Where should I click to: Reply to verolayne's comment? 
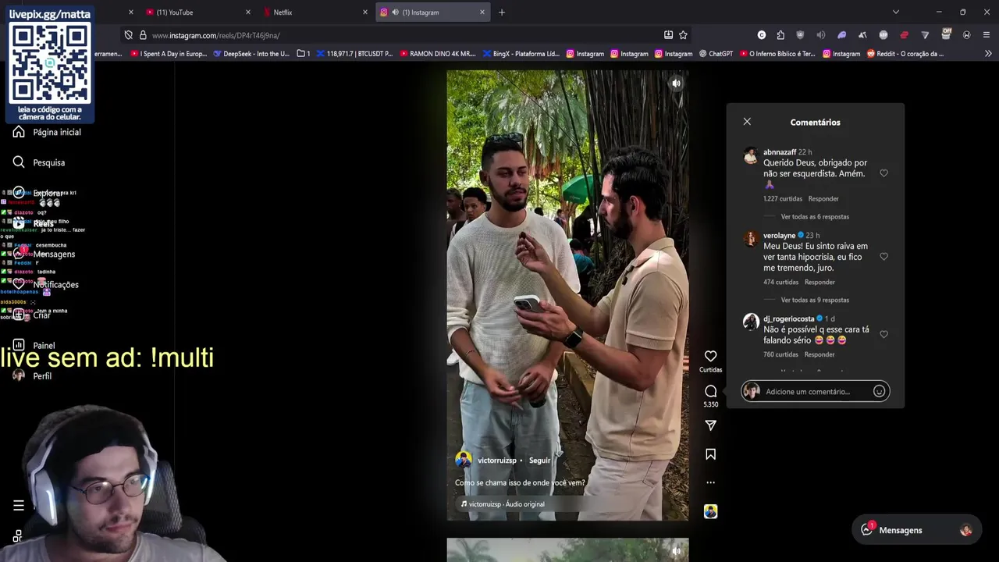click(819, 283)
